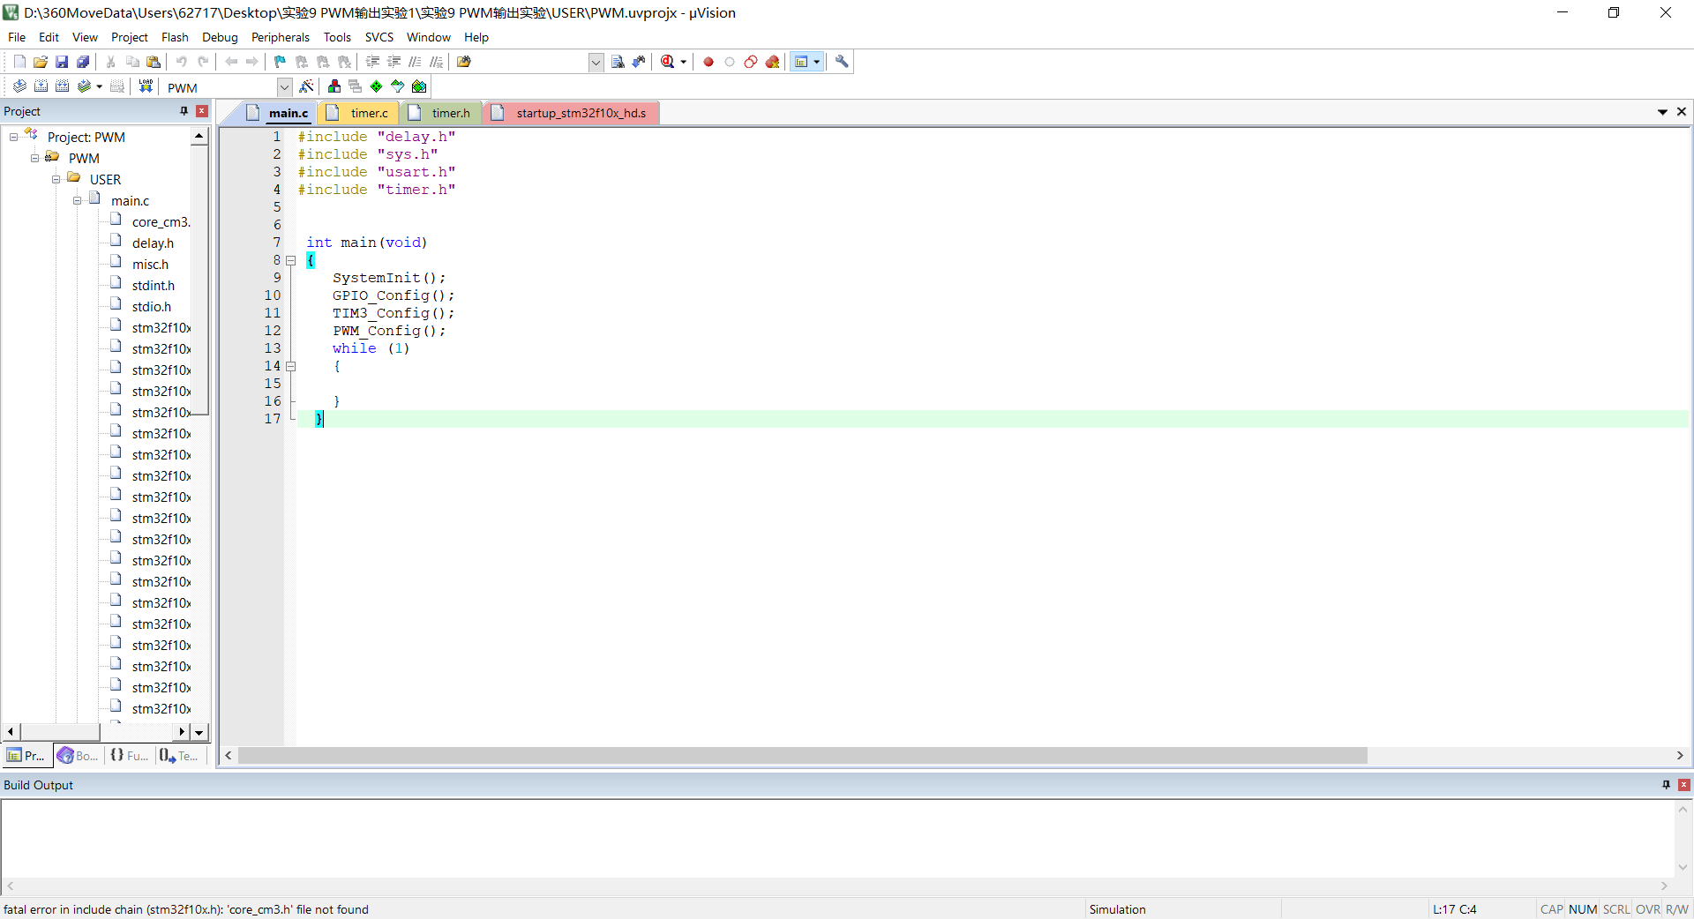Open the Project menu
The image size is (1694, 919).
[x=130, y=37]
